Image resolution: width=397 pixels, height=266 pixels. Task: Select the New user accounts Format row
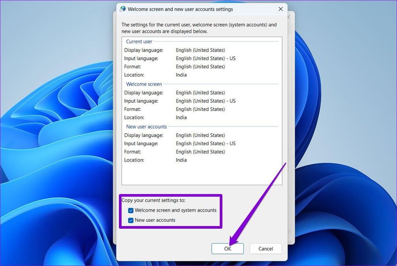tap(174, 152)
